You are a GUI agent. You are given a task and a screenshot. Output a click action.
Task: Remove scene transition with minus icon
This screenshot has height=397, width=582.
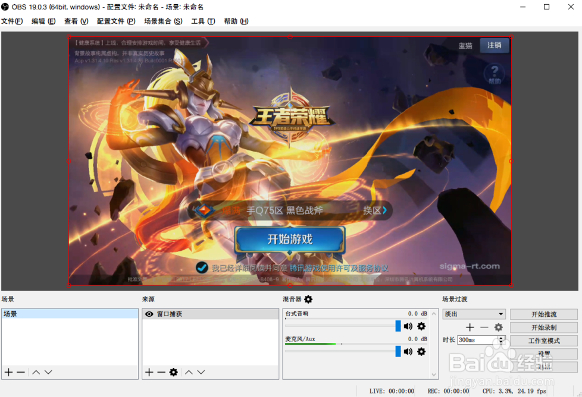[484, 327]
